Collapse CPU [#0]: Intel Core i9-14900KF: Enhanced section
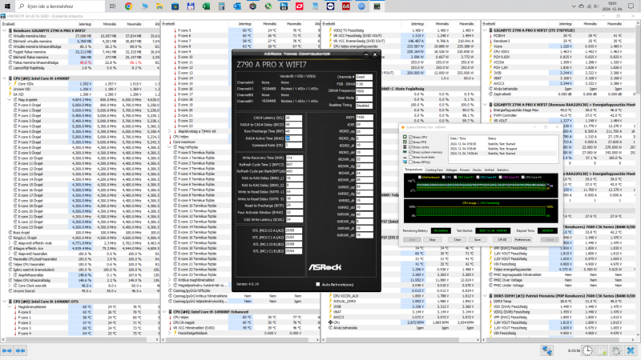 click(164, 312)
